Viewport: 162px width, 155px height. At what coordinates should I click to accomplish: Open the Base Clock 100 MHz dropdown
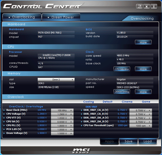click(x=62, y=110)
